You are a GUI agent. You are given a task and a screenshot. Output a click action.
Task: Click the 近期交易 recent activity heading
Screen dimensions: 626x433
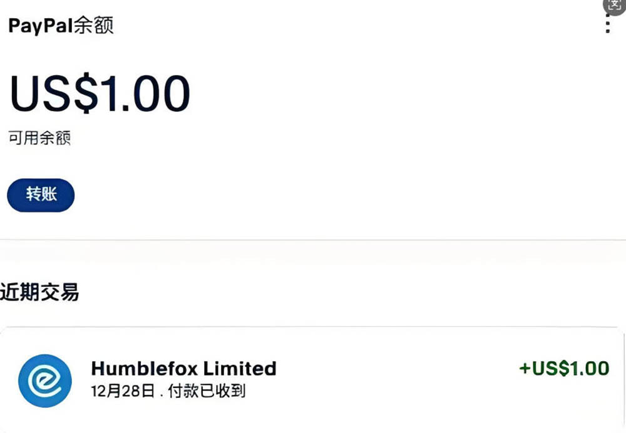[x=39, y=292]
